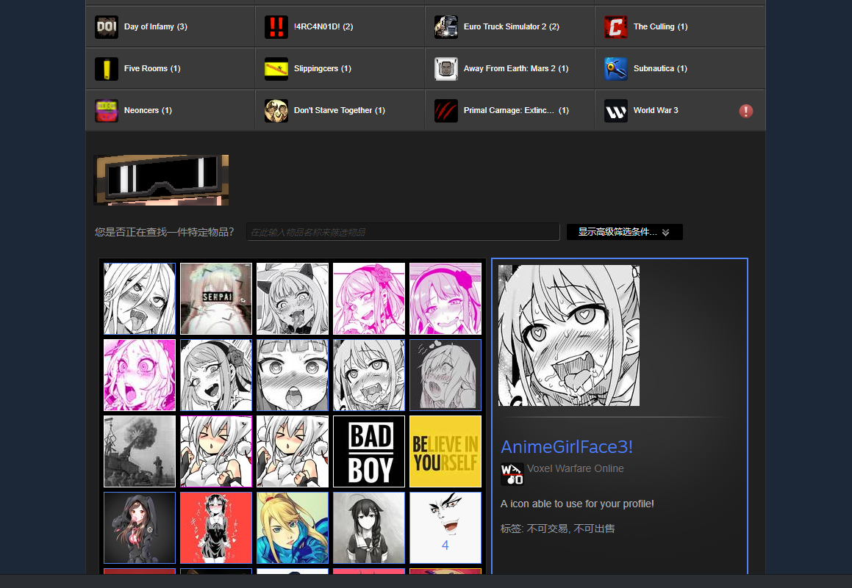852x588 pixels.
Task: Open the Day of Infamy game icon
Action: tap(107, 27)
